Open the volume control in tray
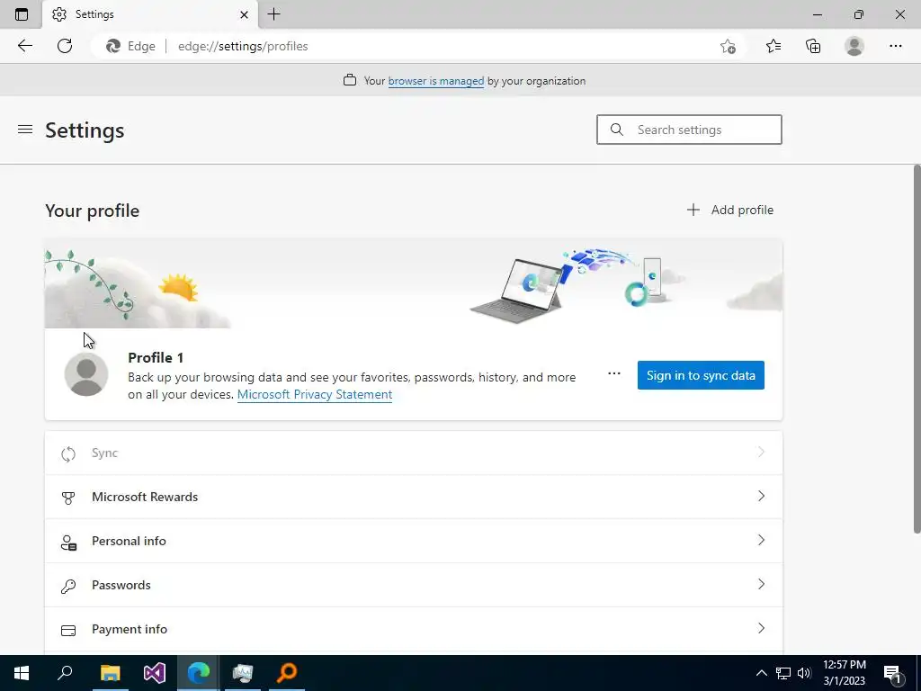The image size is (921, 691). pos(804,673)
